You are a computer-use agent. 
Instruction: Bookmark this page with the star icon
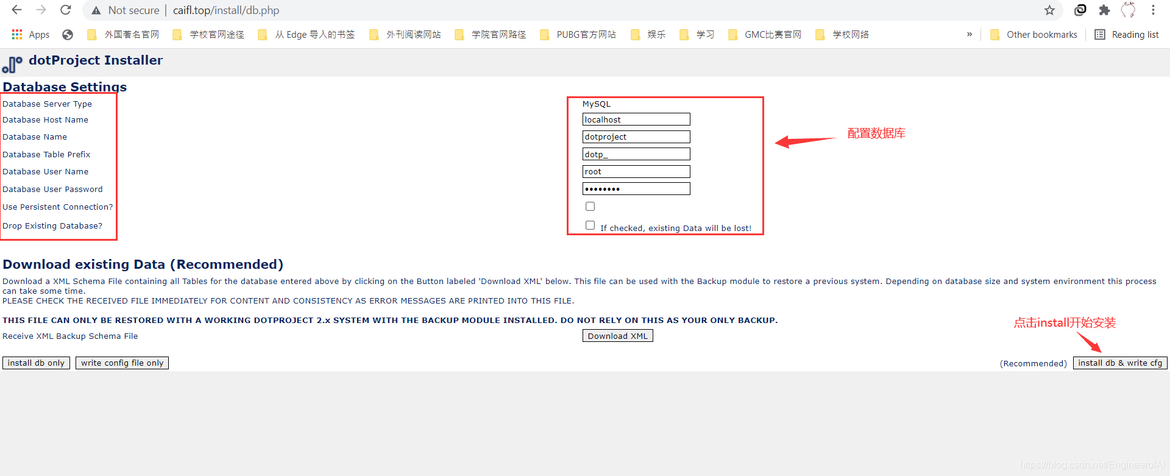pos(1049,10)
